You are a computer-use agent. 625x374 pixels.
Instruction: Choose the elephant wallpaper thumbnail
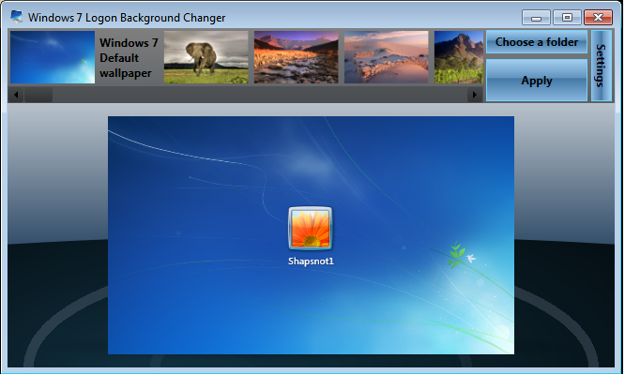click(206, 57)
